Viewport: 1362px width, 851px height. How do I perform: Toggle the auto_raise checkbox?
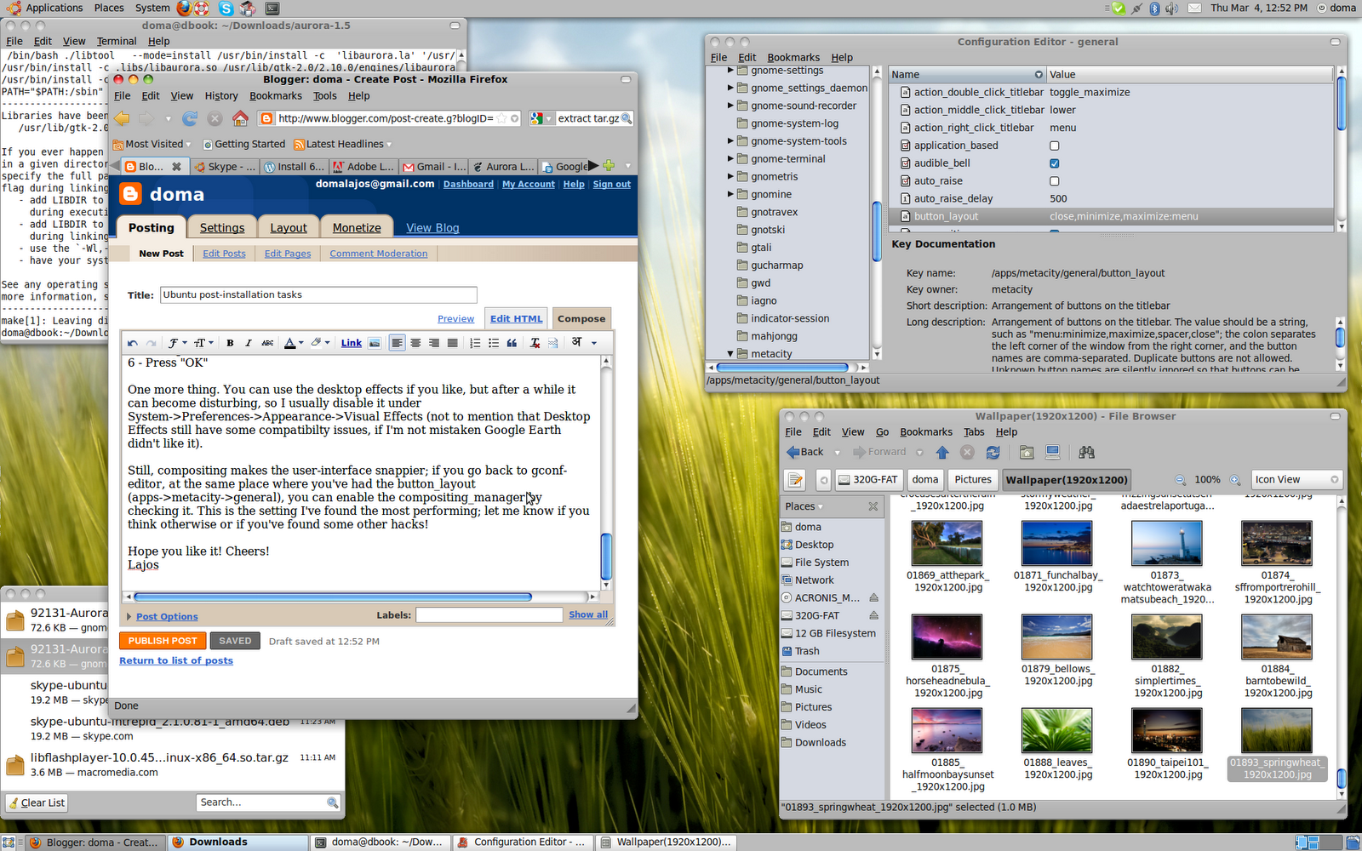click(x=1055, y=181)
